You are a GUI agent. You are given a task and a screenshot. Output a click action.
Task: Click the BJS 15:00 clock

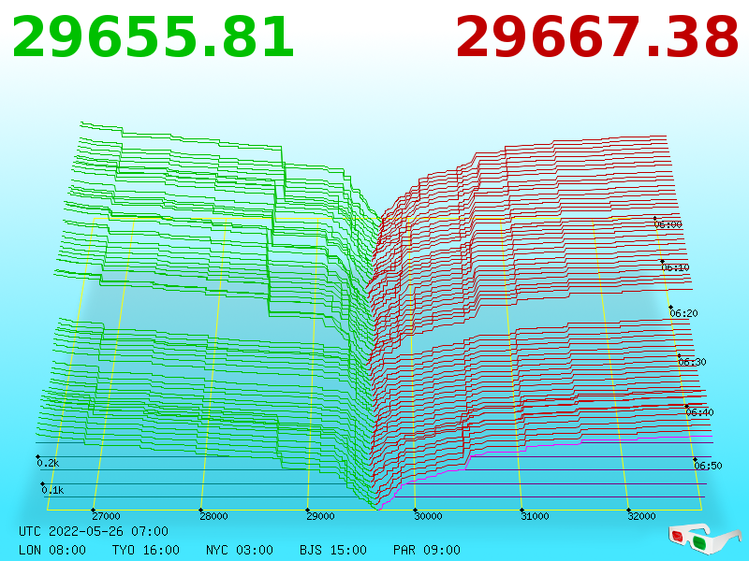(333, 550)
